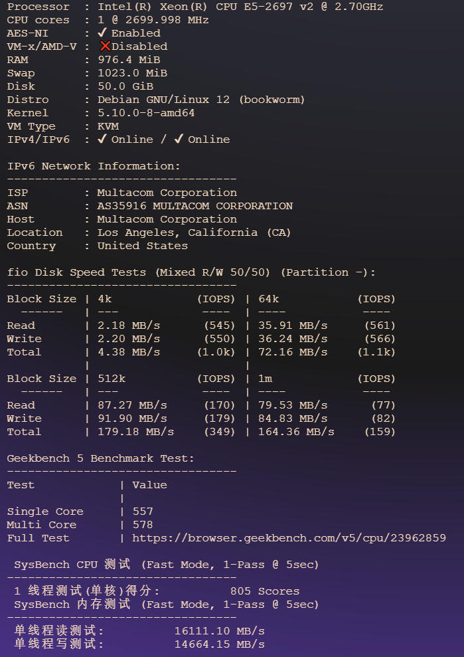Click the Processor model name text
Image resolution: width=464 pixels, height=657 pixels.
click(240, 7)
